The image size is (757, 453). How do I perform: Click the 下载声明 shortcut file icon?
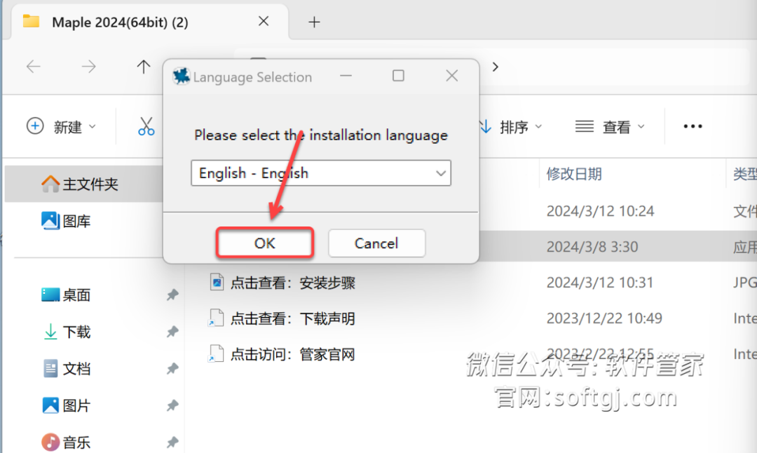pyautogui.click(x=216, y=318)
